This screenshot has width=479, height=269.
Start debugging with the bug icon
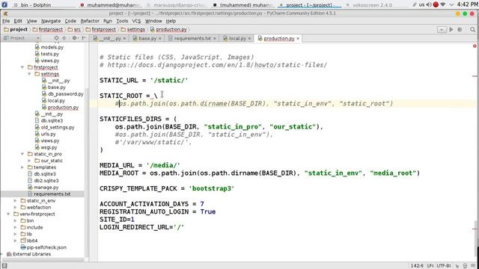(x=460, y=29)
